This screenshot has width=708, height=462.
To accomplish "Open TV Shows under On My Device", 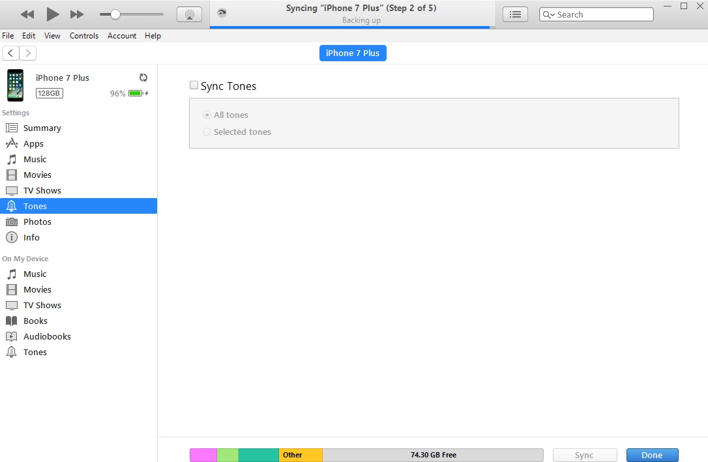I will click(x=79, y=306).
